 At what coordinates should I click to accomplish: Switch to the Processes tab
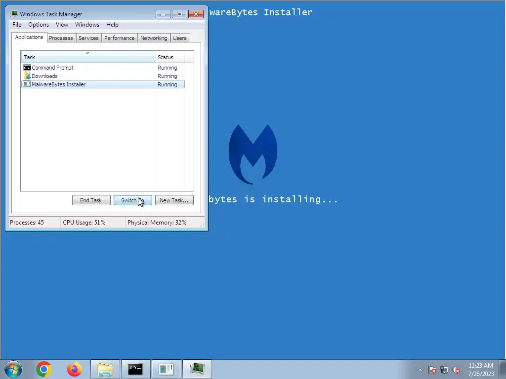[61, 38]
